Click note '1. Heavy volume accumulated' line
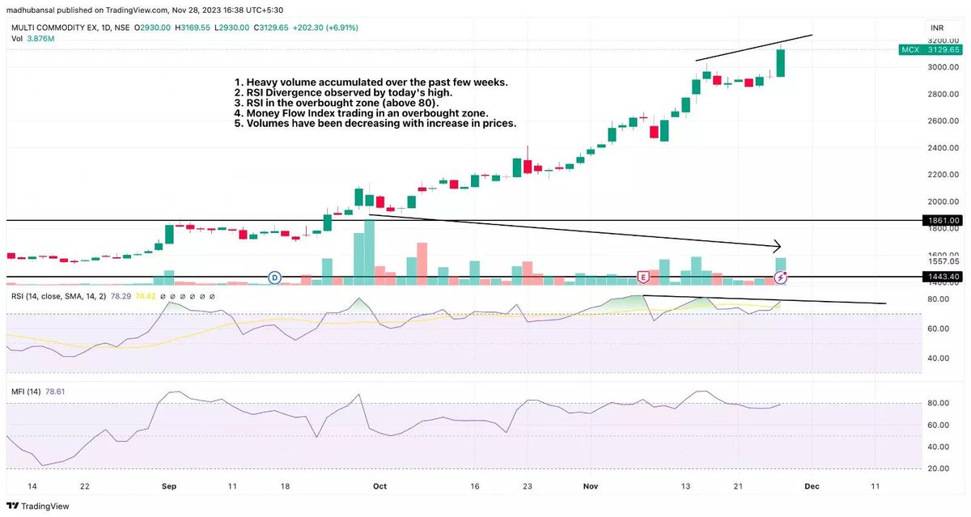This screenshot has width=971, height=517. 371,83
